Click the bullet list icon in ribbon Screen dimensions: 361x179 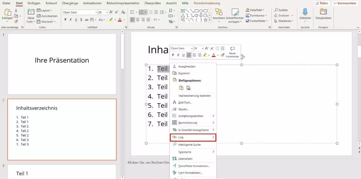(x=132, y=12)
